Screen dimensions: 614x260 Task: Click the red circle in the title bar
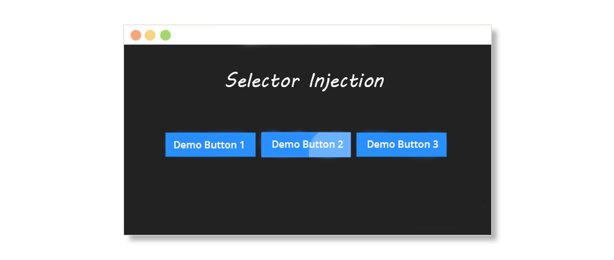(136, 35)
